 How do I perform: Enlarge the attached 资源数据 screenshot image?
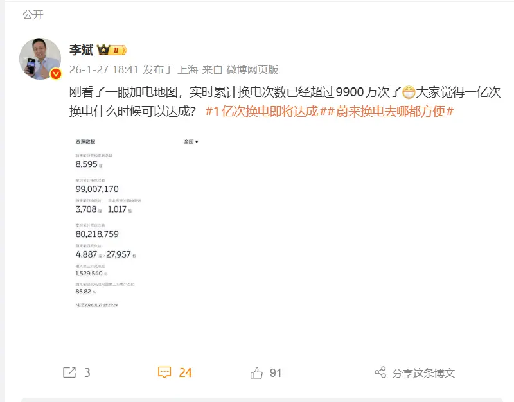[137, 223]
